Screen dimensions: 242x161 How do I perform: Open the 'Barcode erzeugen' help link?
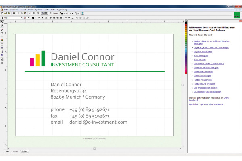point(203,76)
